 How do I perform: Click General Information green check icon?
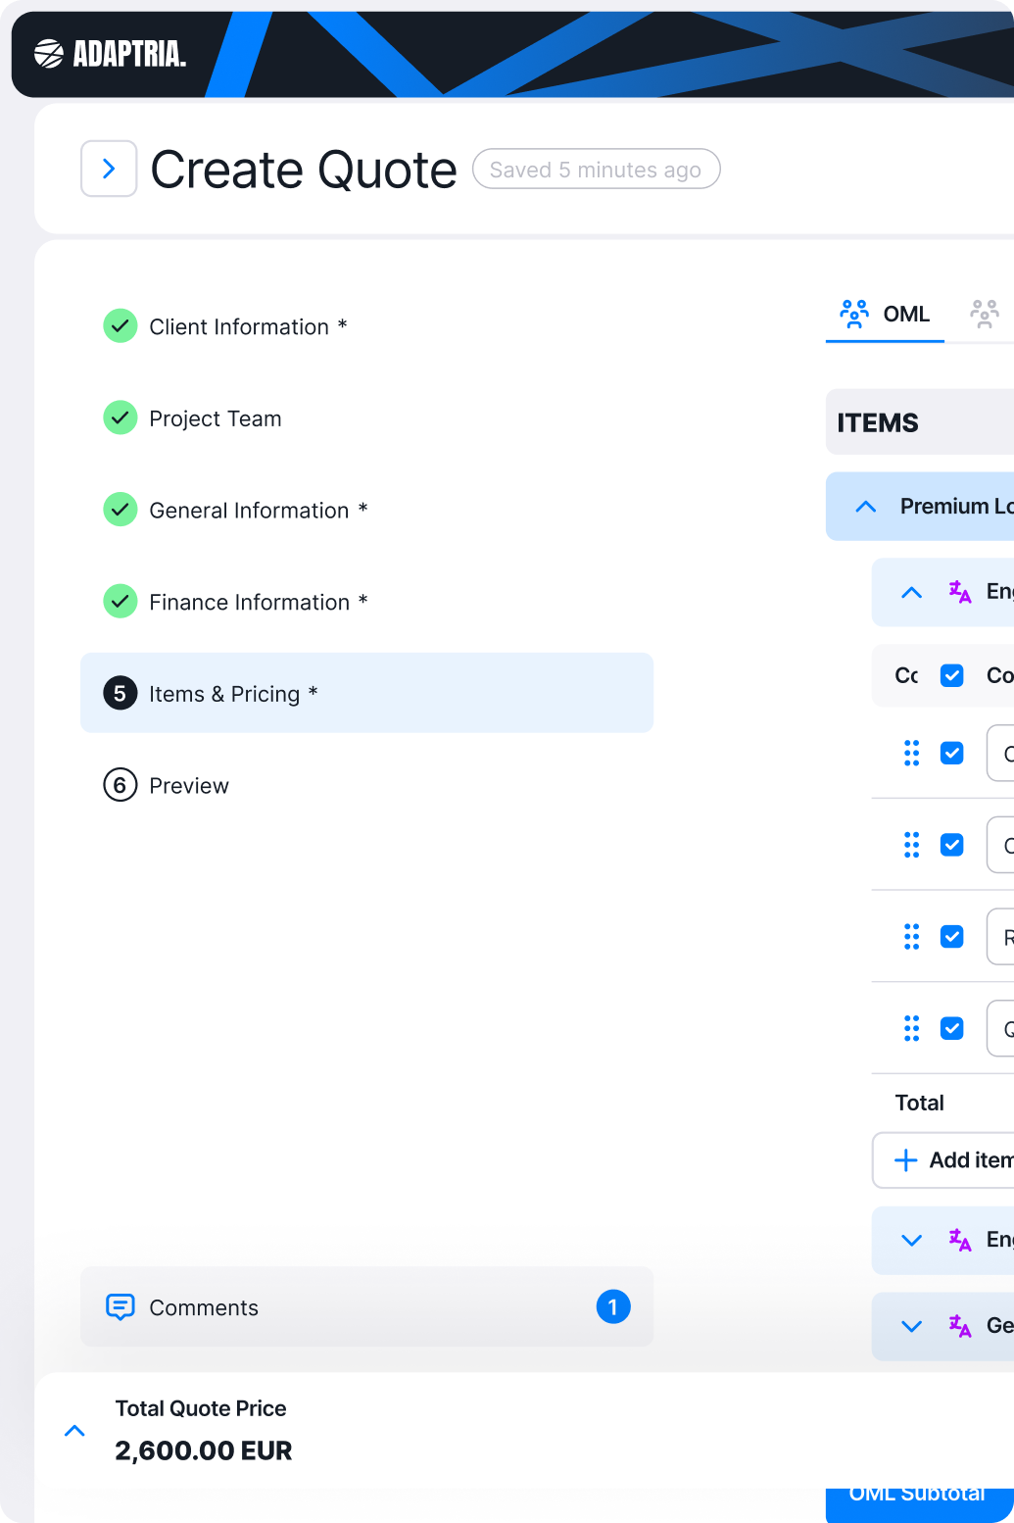click(x=120, y=510)
